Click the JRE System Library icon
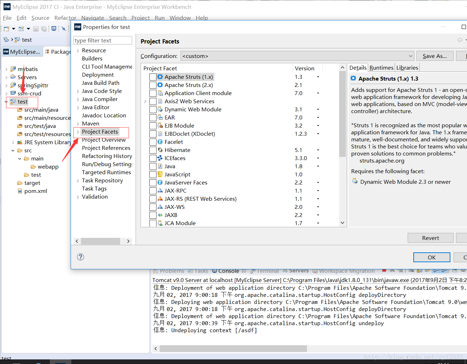Screen dimensions: 467x364 (x=20, y=142)
